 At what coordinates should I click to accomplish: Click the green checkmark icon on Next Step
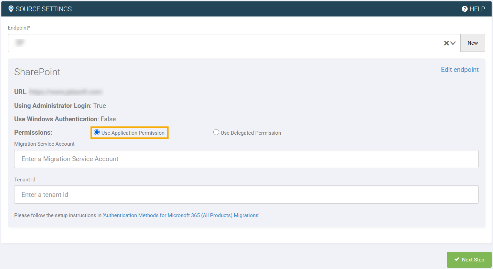point(457,260)
